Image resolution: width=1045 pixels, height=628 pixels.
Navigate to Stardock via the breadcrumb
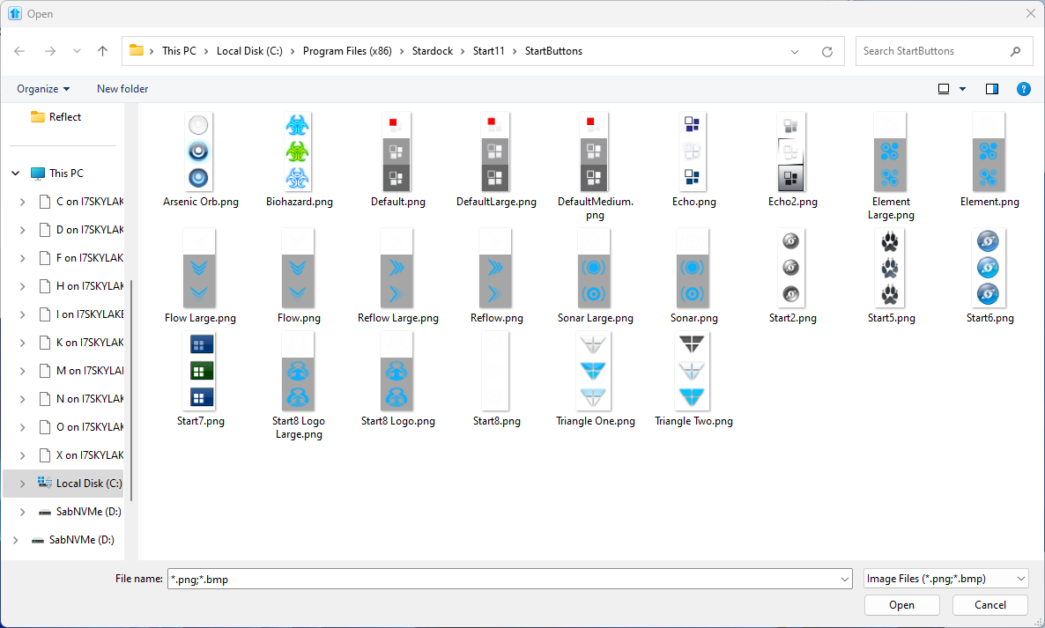[433, 51]
